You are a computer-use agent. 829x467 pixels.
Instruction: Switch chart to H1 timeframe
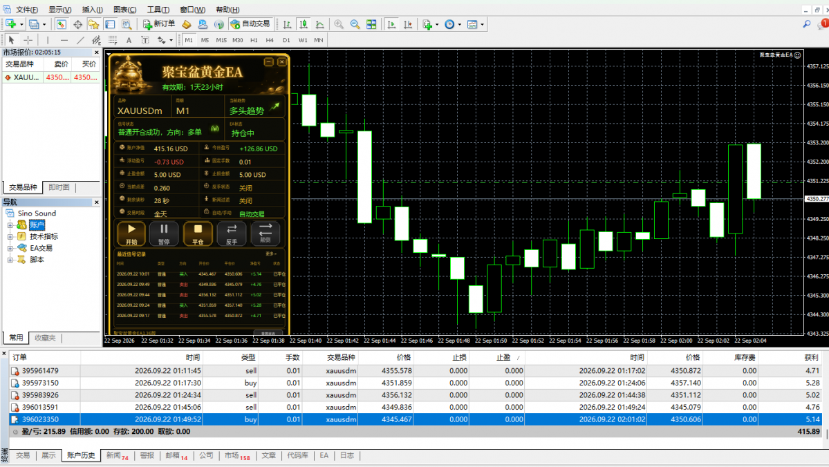pyautogui.click(x=254, y=40)
